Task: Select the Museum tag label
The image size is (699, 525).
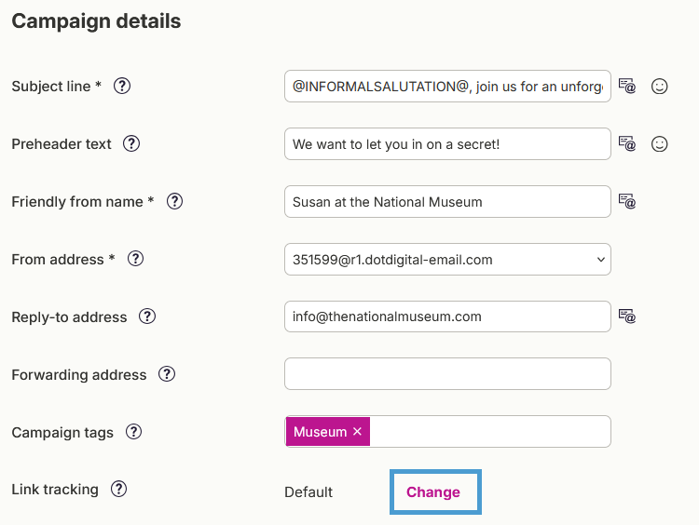Action: pos(320,432)
